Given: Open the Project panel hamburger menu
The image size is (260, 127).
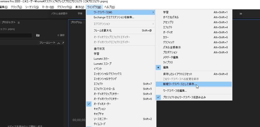Looking at the screenshot, I should [19, 22].
